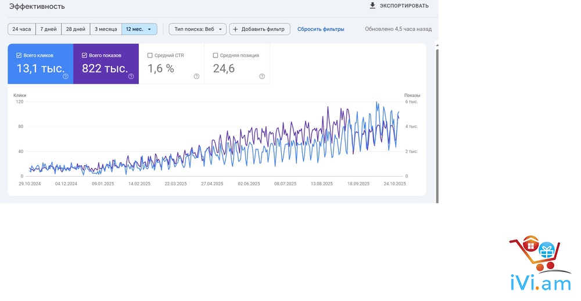Click help icon on Всего кликов card
The image size is (581, 301).
tap(66, 76)
